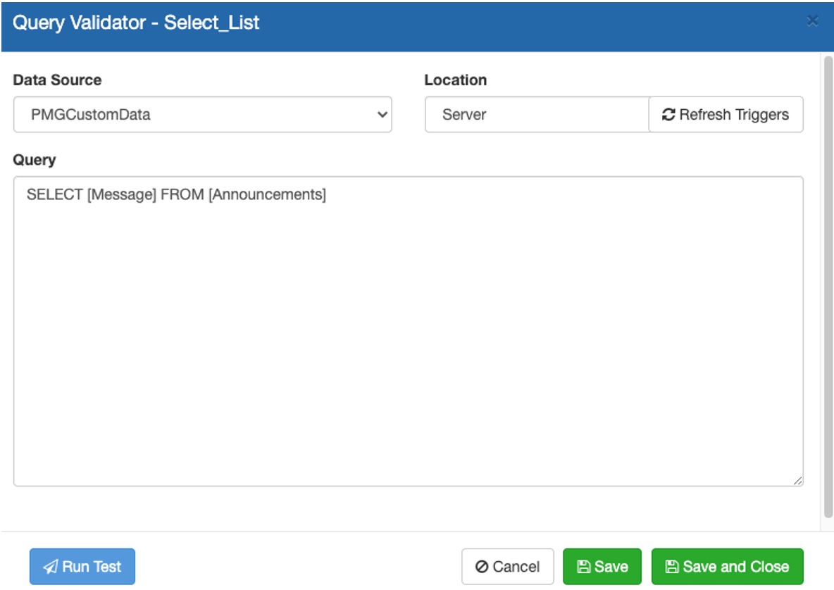
Task: Click the dialog vertical scrollbar
Action: (828, 287)
